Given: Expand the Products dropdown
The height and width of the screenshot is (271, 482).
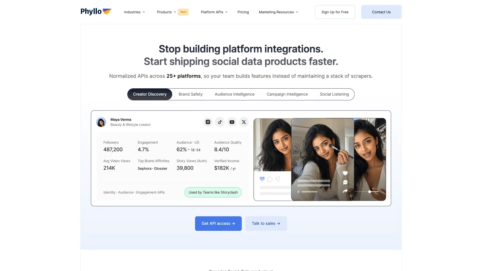Looking at the screenshot, I should pyautogui.click(x=166, y=12).
